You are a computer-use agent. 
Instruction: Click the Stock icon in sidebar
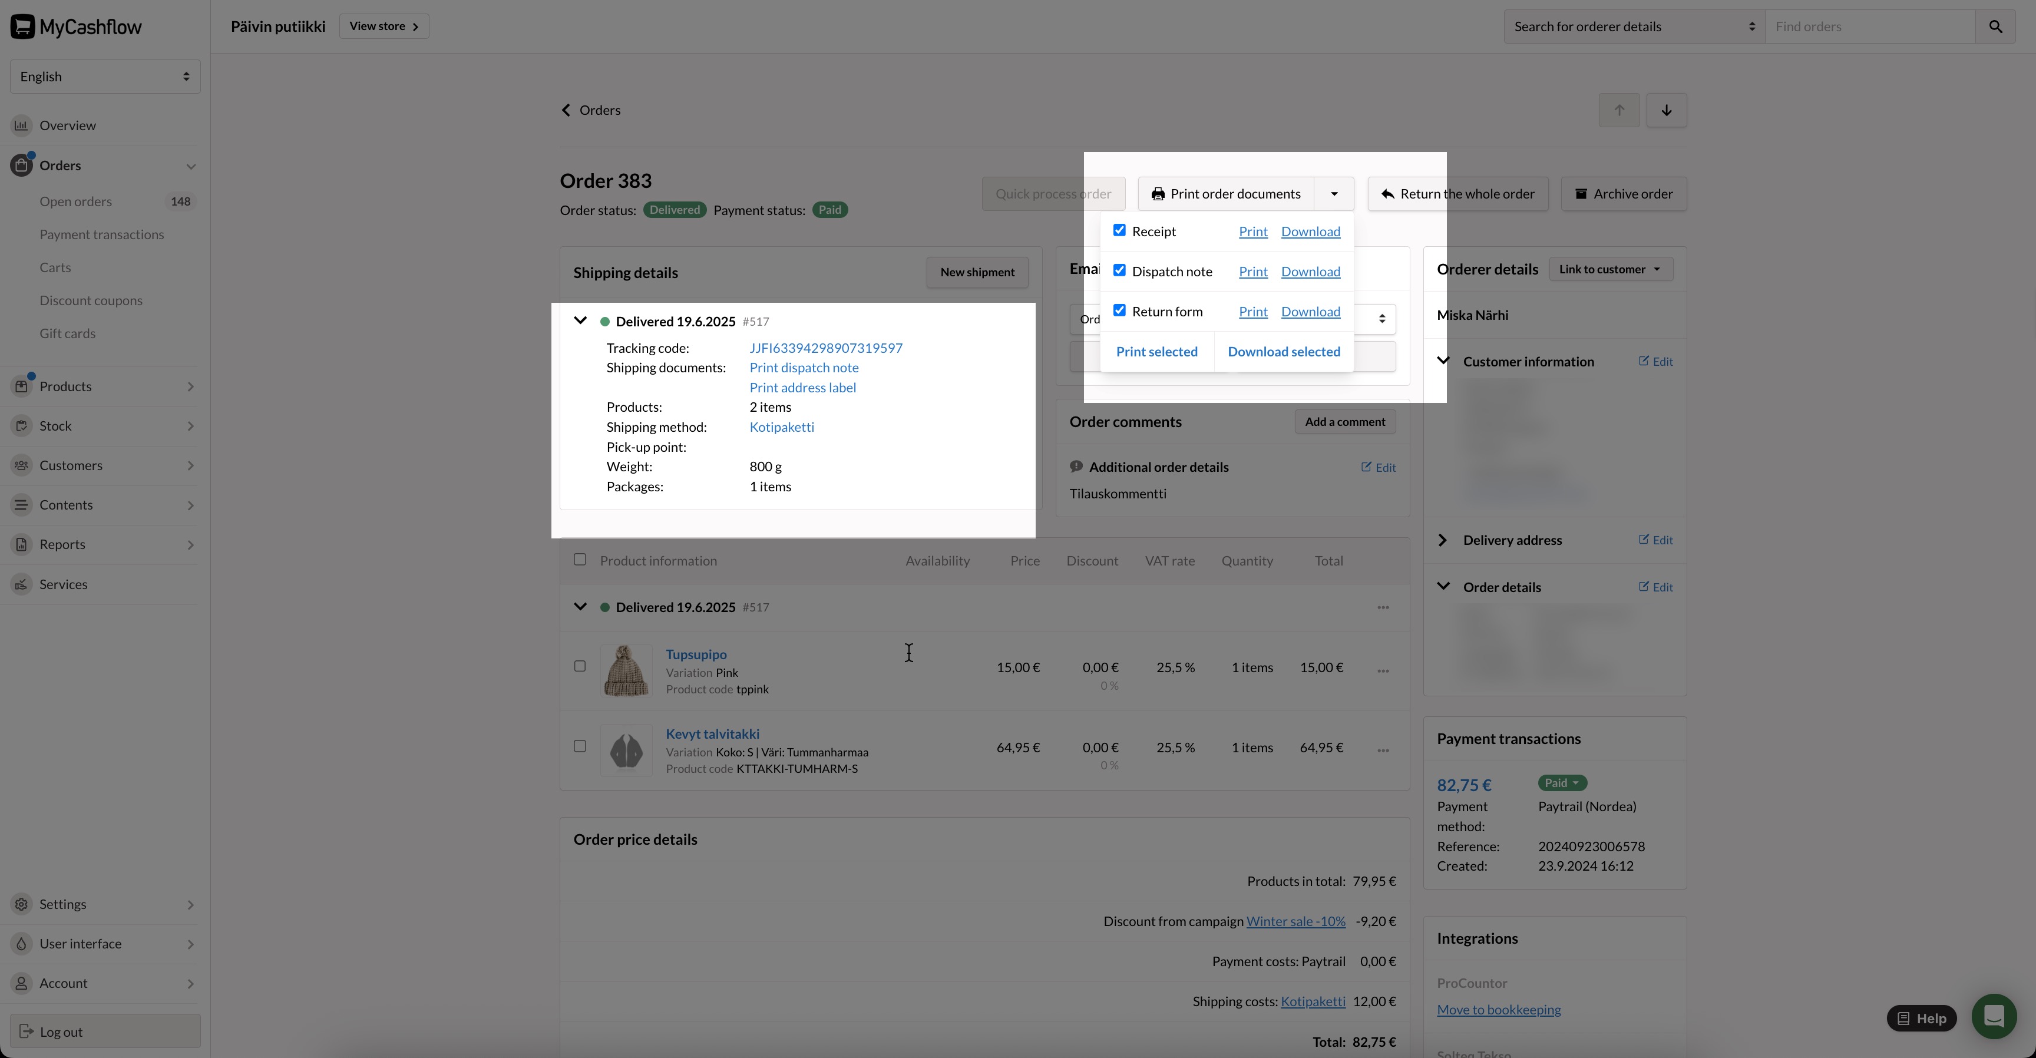(21, 426)
